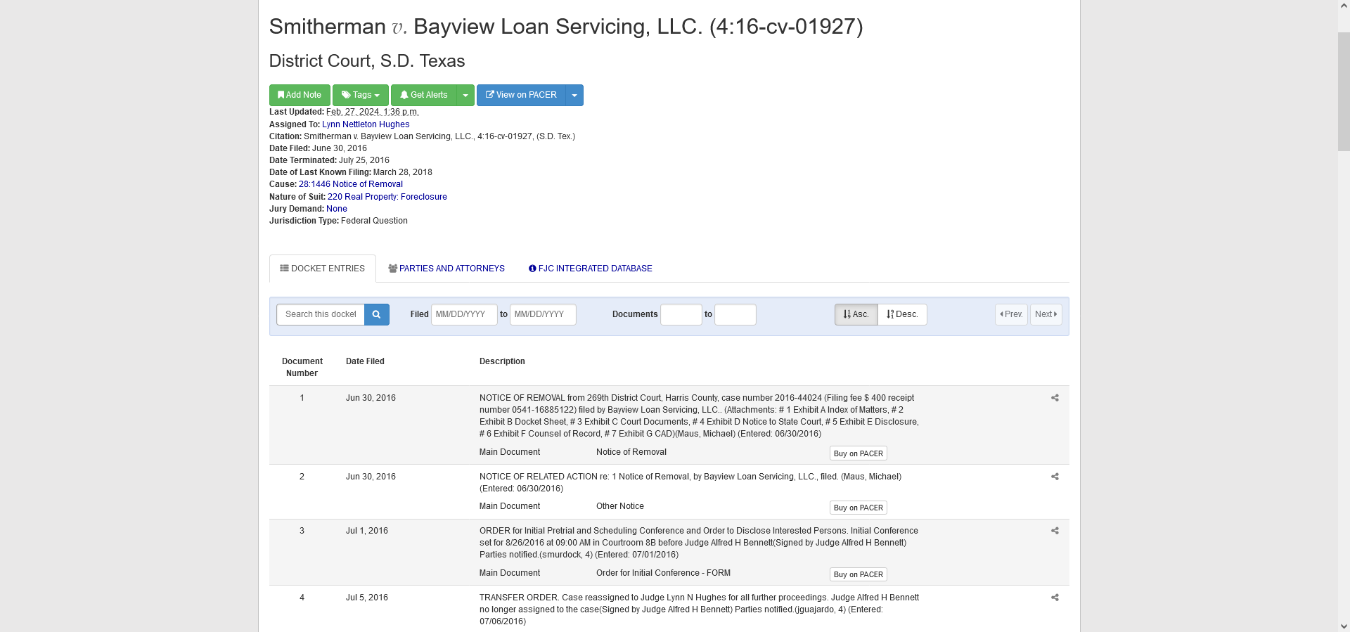Click share icon for document 3
This screenshot has width=1350, height=632.
[x=1055, y=531]
